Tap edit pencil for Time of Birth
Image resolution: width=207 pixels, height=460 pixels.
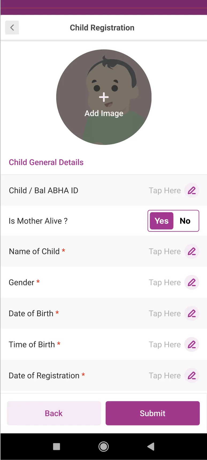pos(192,345)
